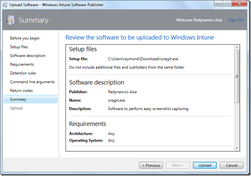Viewport: 251px width, 176px height.
Task: Select Command line arguments step
Action: [x=32, y=82]
